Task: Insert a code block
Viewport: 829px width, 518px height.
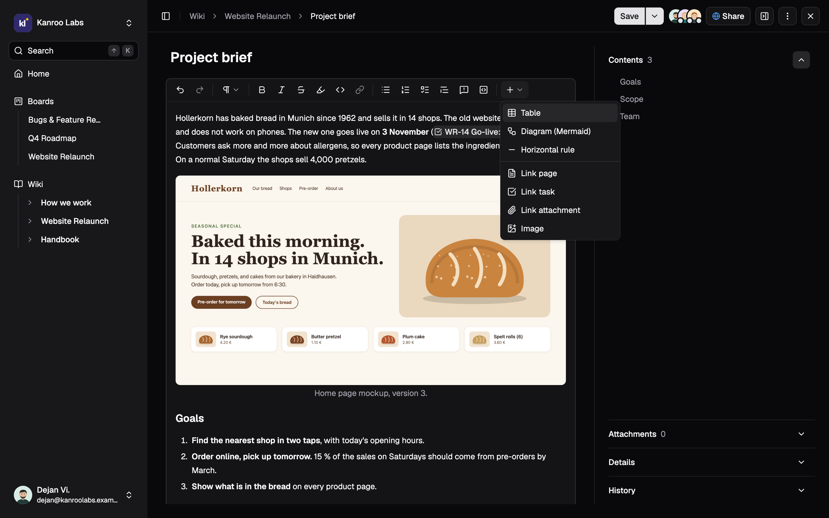Action: [483, 90]
